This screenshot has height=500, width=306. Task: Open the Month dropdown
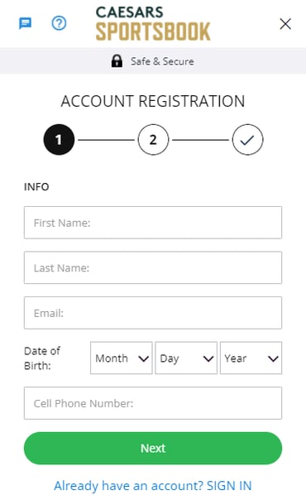(x=122, y=358)
